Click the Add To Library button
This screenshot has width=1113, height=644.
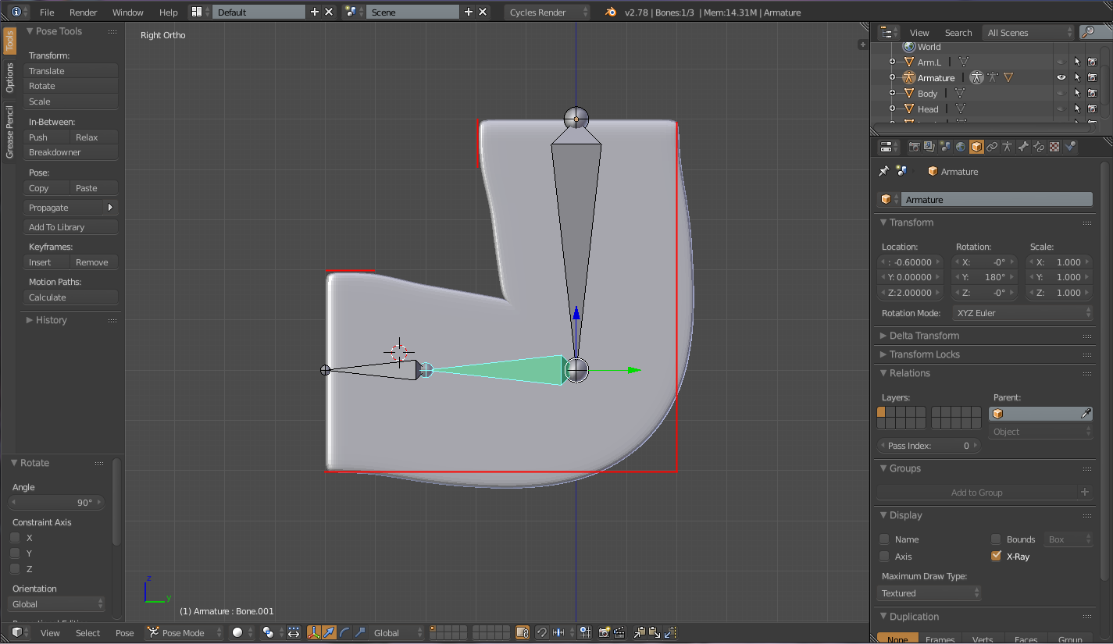point(70,227)
